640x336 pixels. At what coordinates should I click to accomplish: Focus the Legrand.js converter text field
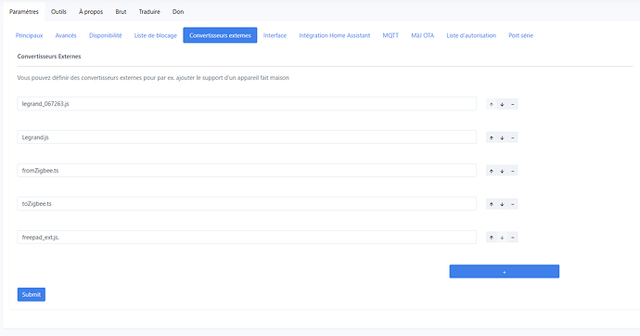tap(247, 137)
